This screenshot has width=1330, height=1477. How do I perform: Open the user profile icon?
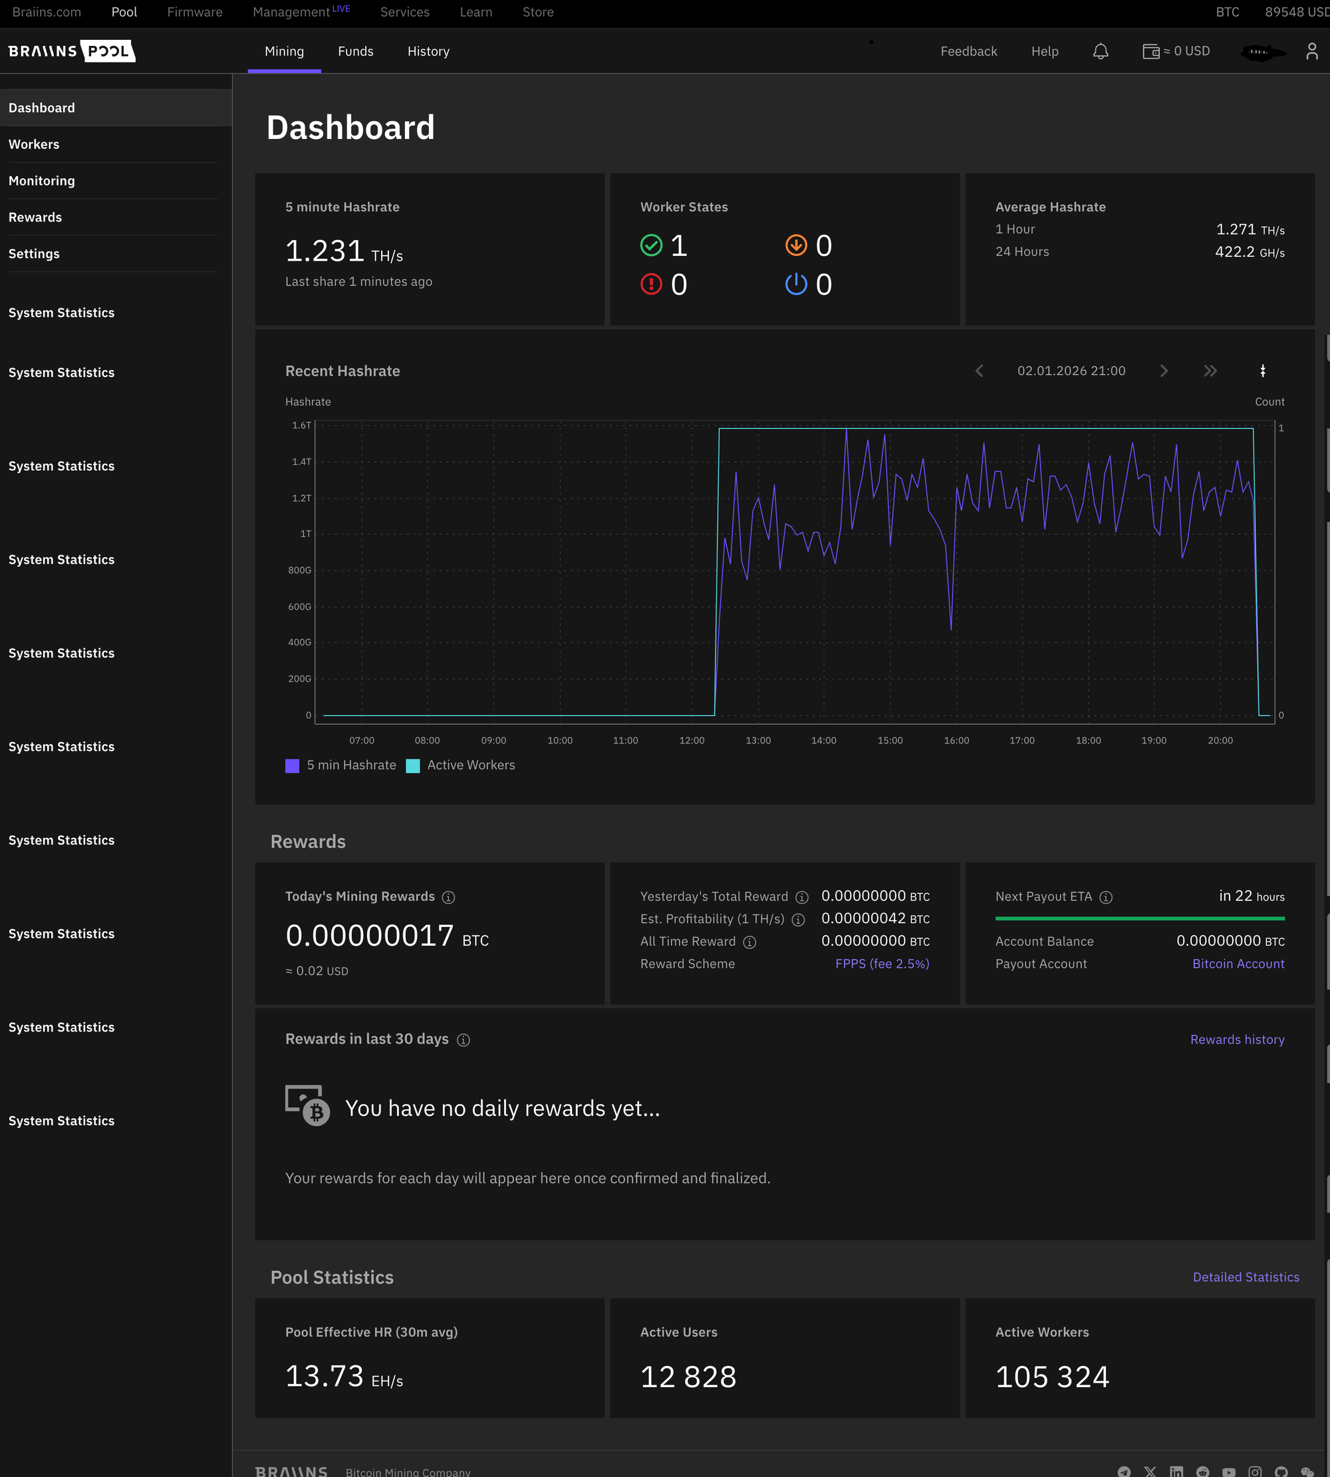(x=1312, y=51)
